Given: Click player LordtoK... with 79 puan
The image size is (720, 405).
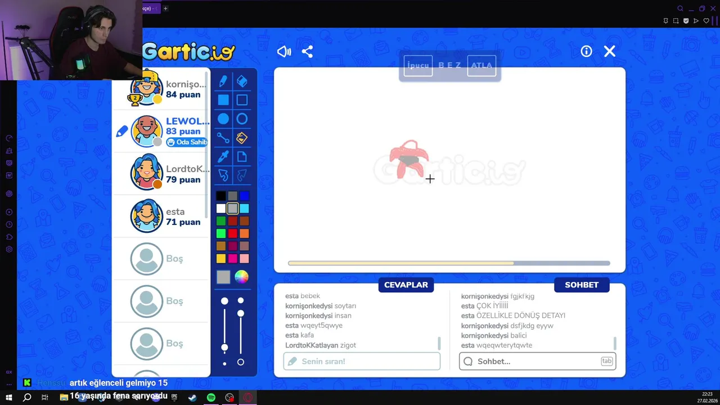Looking at the screenshot, I should coord(161,174).
